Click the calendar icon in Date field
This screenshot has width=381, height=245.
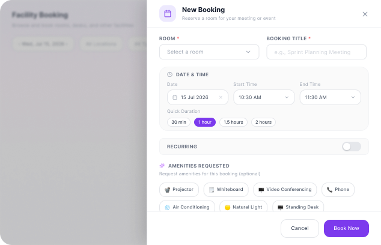(x=175, y=97)
